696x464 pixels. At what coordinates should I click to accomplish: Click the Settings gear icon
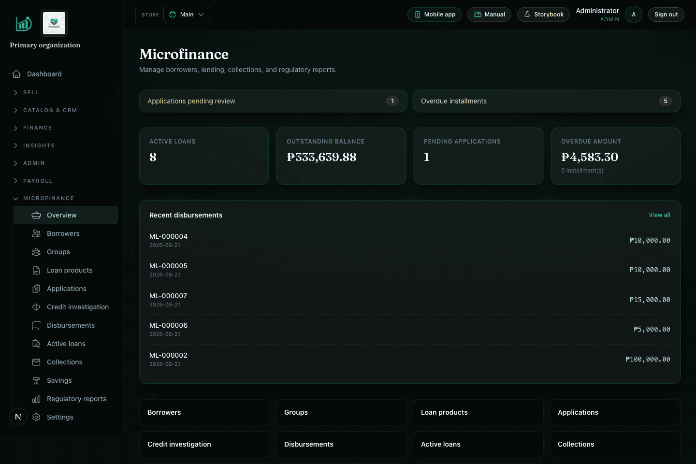click(36, 417)
